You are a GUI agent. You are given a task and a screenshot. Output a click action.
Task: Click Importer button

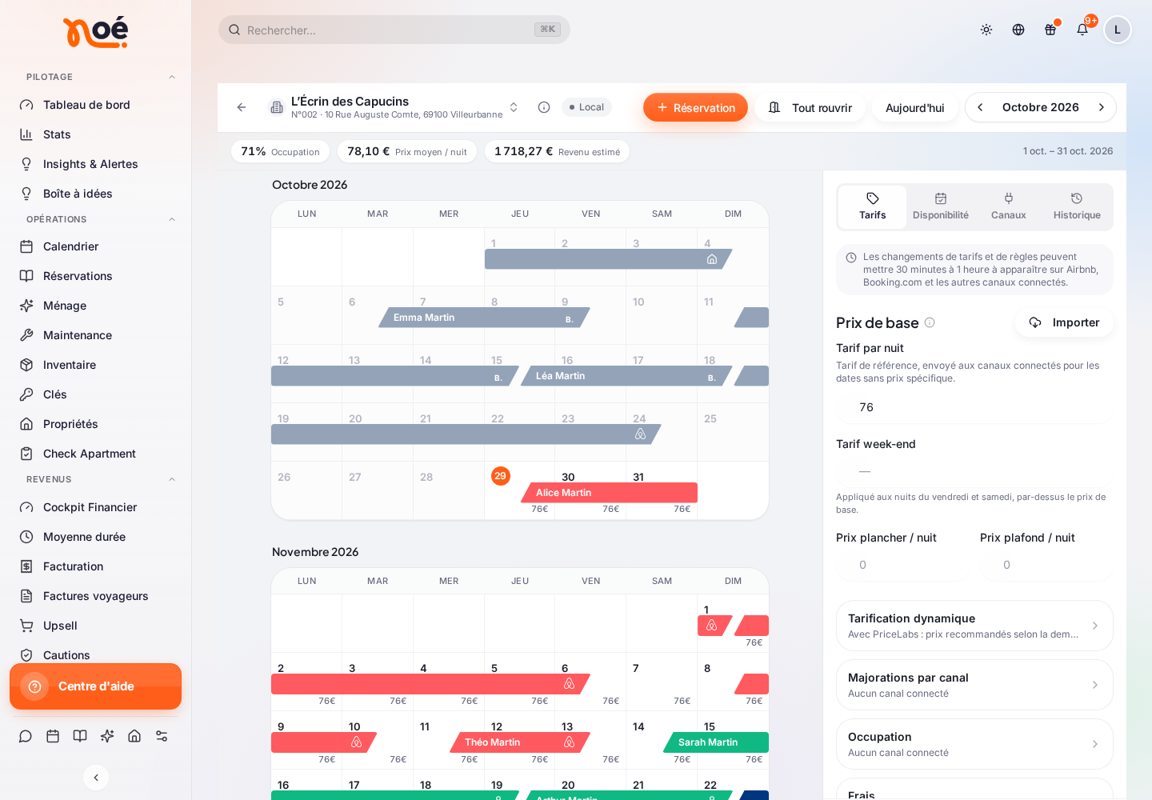point(1064,322)
